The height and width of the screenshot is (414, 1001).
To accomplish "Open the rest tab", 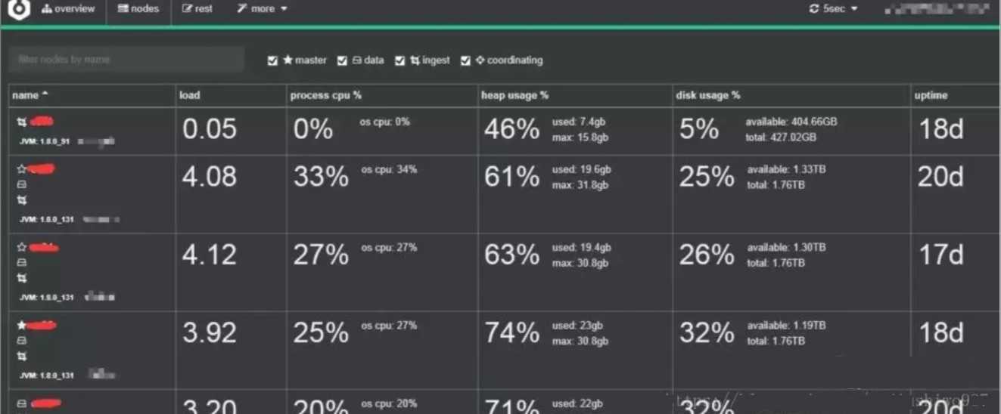I will pos(197,9).
